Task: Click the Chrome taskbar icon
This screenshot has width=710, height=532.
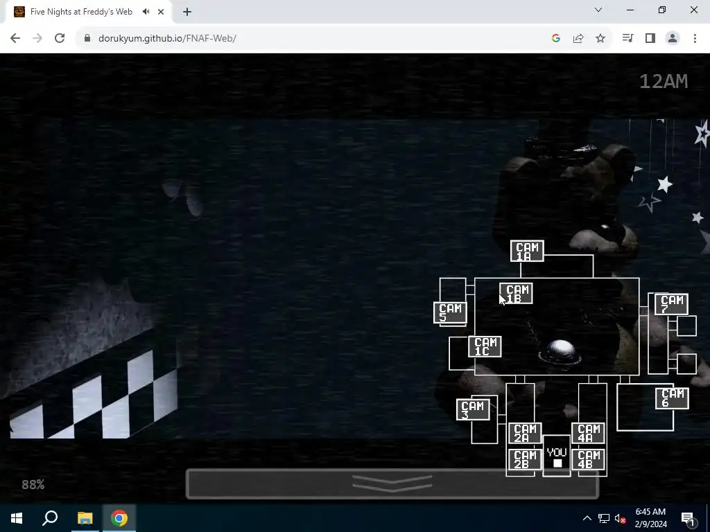Action: pyautogui.click(x=119, y=518)
